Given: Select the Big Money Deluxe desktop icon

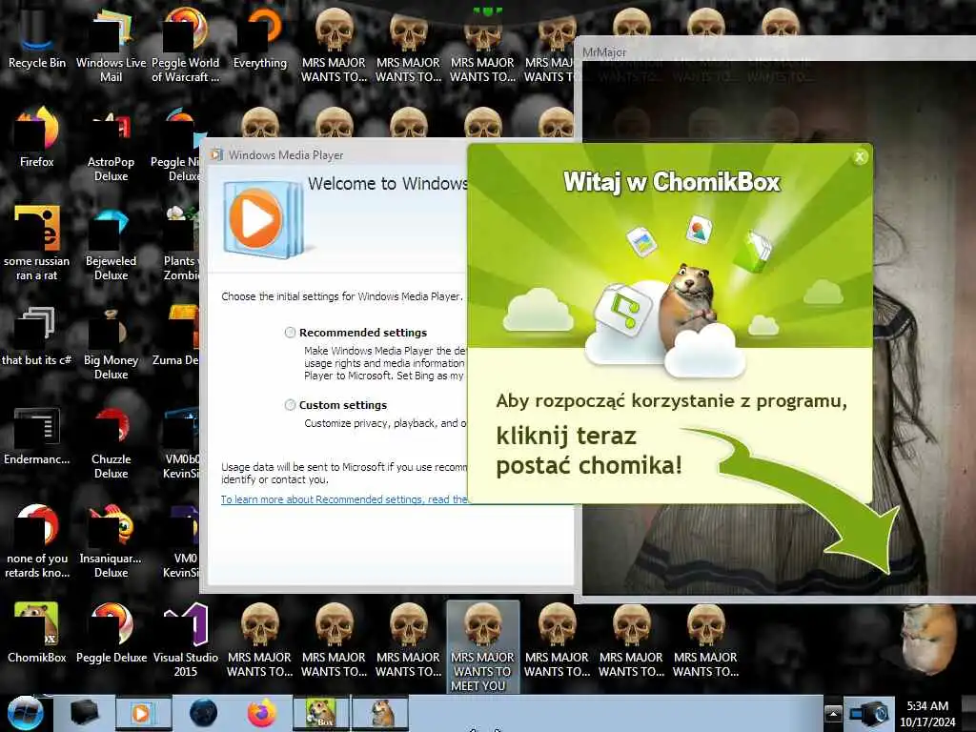Looking at the screenshot, I should click(x=111, y=342).
